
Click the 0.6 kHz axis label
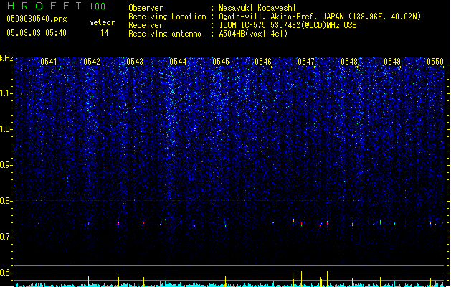[x=6, y=273]
